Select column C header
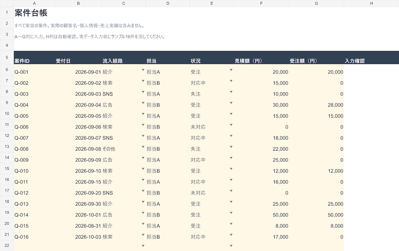 point(124,3)
